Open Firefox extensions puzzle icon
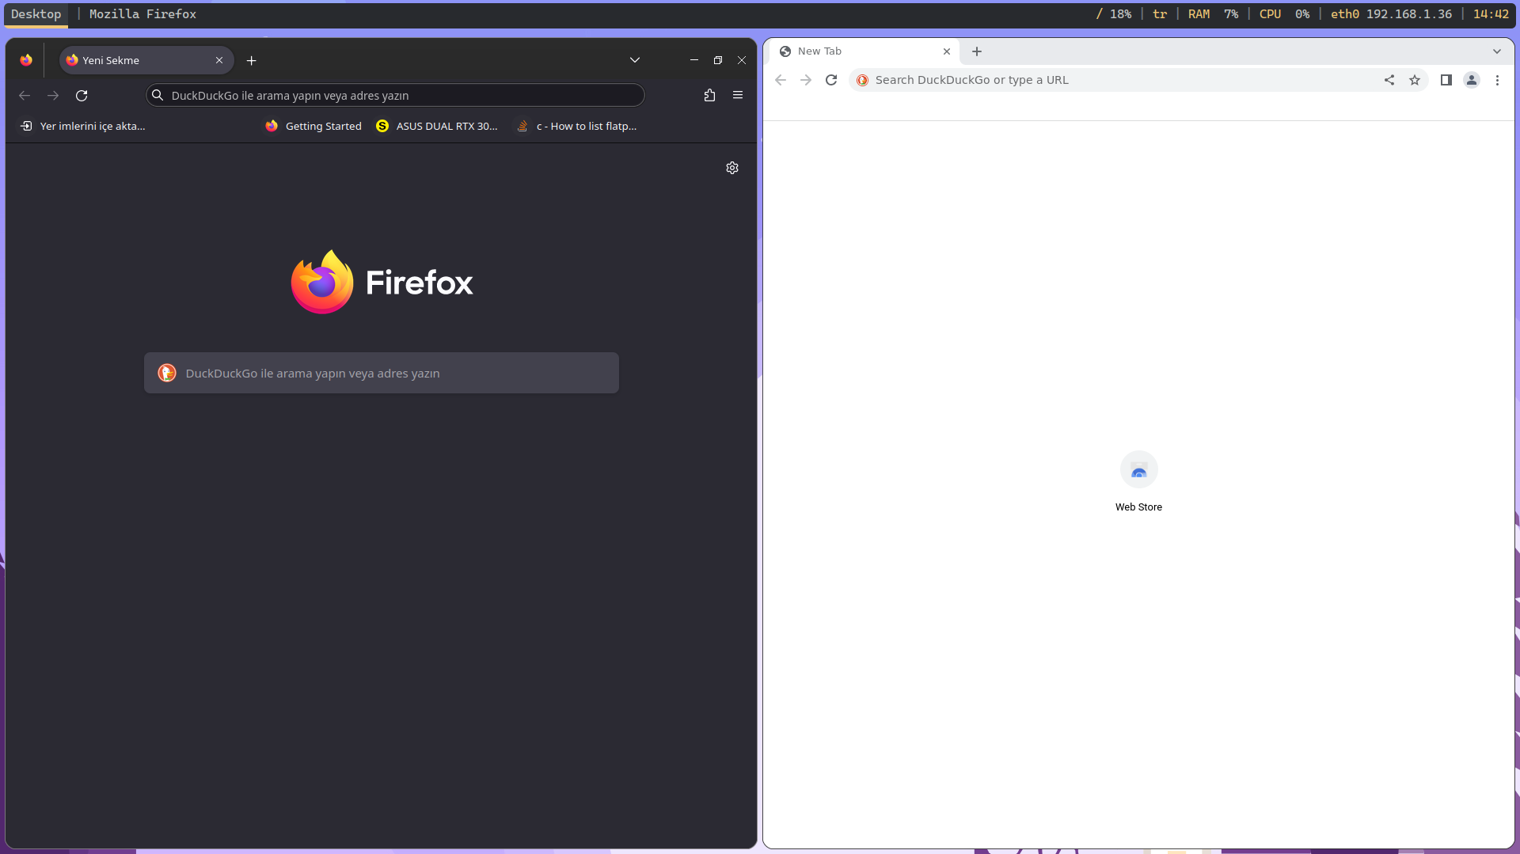This screenshot has height=854, width=1520. coord(709,96)
